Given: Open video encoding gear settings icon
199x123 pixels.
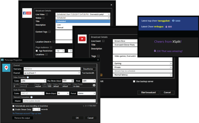Looking at the screenshot, I should [x=94, y=85].
